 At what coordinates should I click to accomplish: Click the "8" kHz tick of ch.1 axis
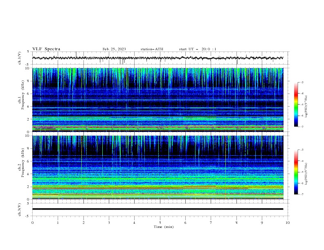point(29,81)
